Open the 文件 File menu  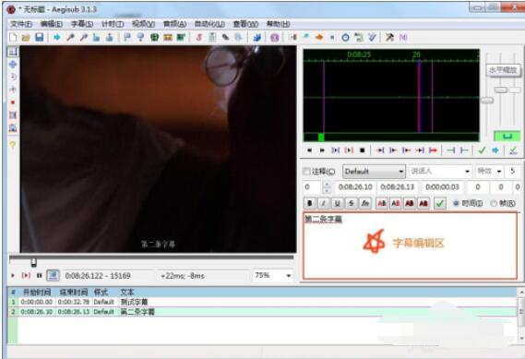21,24
